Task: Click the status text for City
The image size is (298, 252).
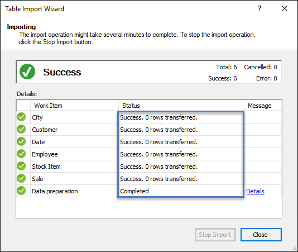Action: coord(158,117)
